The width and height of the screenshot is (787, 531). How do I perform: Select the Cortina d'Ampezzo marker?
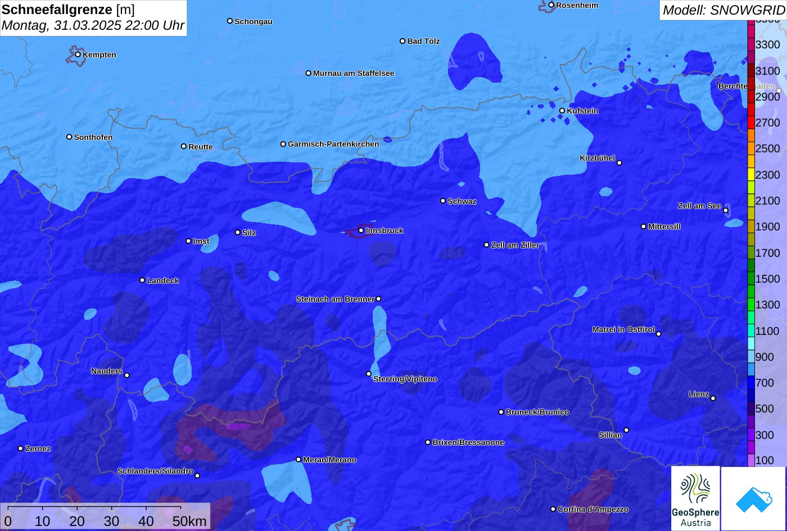pos(553,509)
